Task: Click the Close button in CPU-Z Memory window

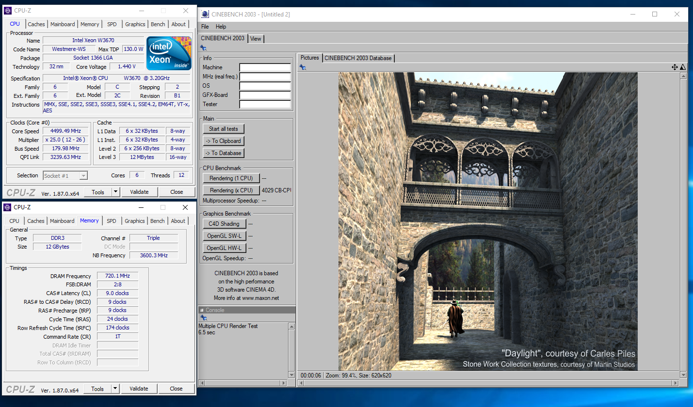Action: coord(176,389)
